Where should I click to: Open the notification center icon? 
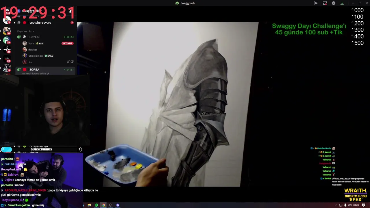coord(364,205)
